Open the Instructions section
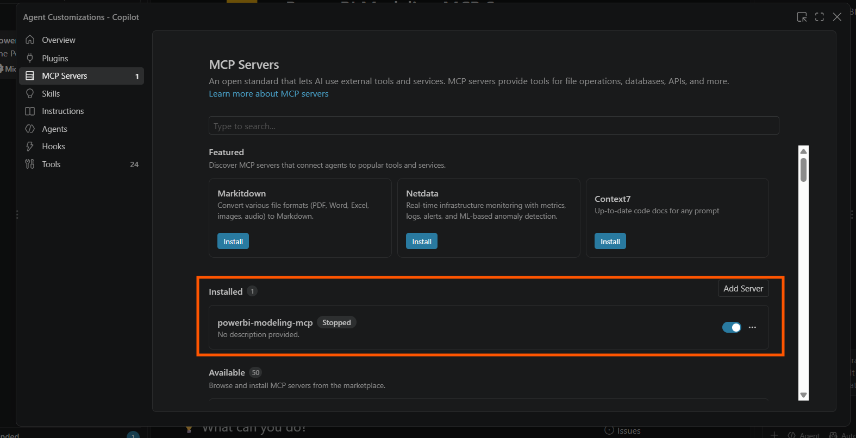Image resolution: width=856 pixels, height=438 pixels. coord(82,111)
